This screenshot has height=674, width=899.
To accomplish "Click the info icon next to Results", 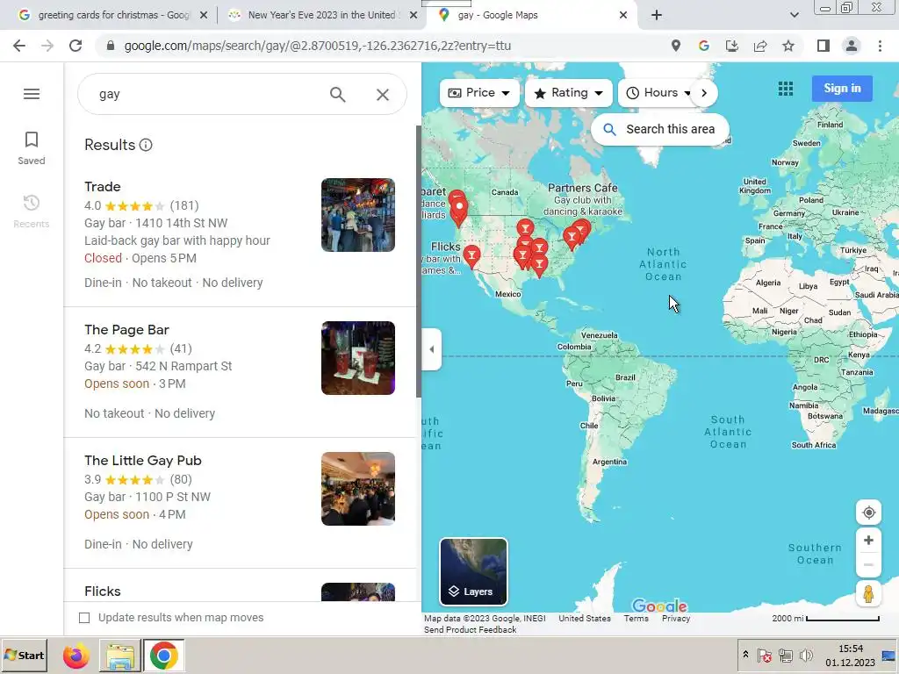I will tap(147, 145).
